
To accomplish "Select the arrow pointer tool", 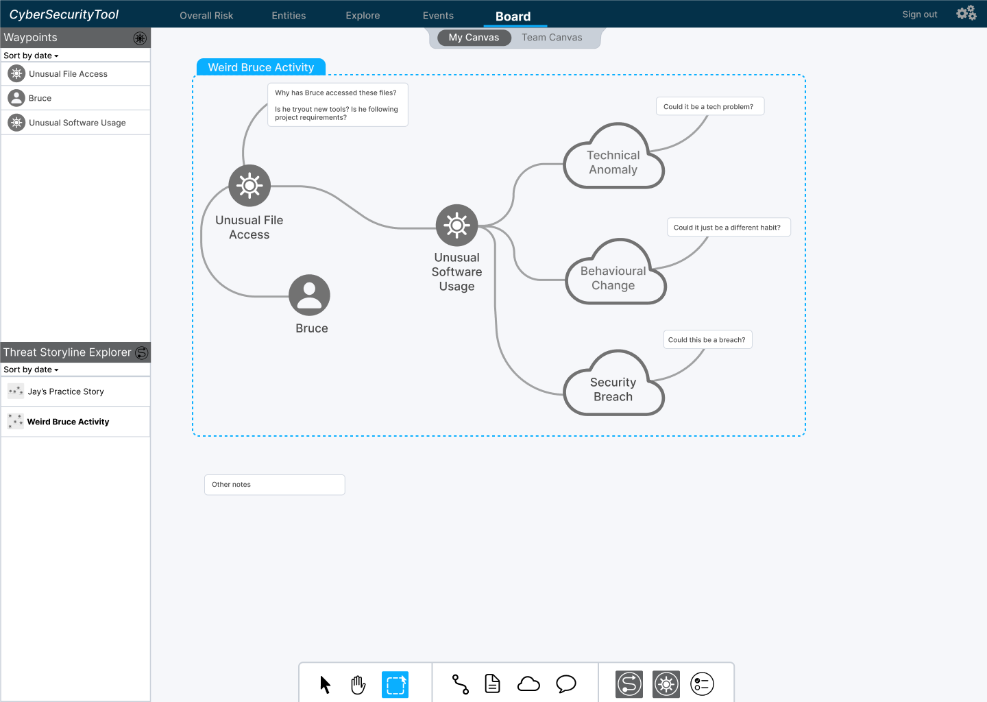I will click(x=326, y=684).
